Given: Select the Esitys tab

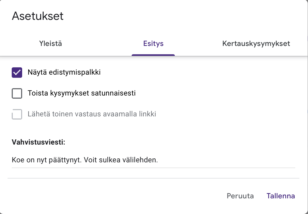Looking at the screenshot, I should click(x=153, y=43).
